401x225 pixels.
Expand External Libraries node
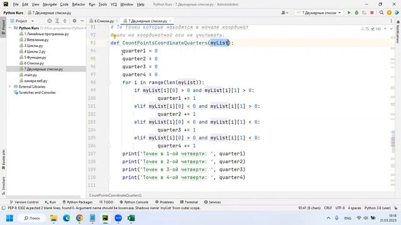tap(10, 86)
